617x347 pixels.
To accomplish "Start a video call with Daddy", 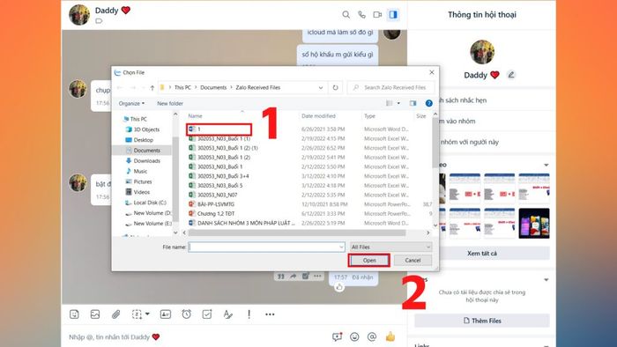I will click(x=377, y=15).
